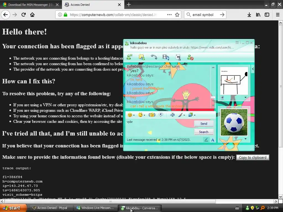Open the smiley emoticon picker
This screenshot has width=283, height=212.
click(x=130, y=115)
